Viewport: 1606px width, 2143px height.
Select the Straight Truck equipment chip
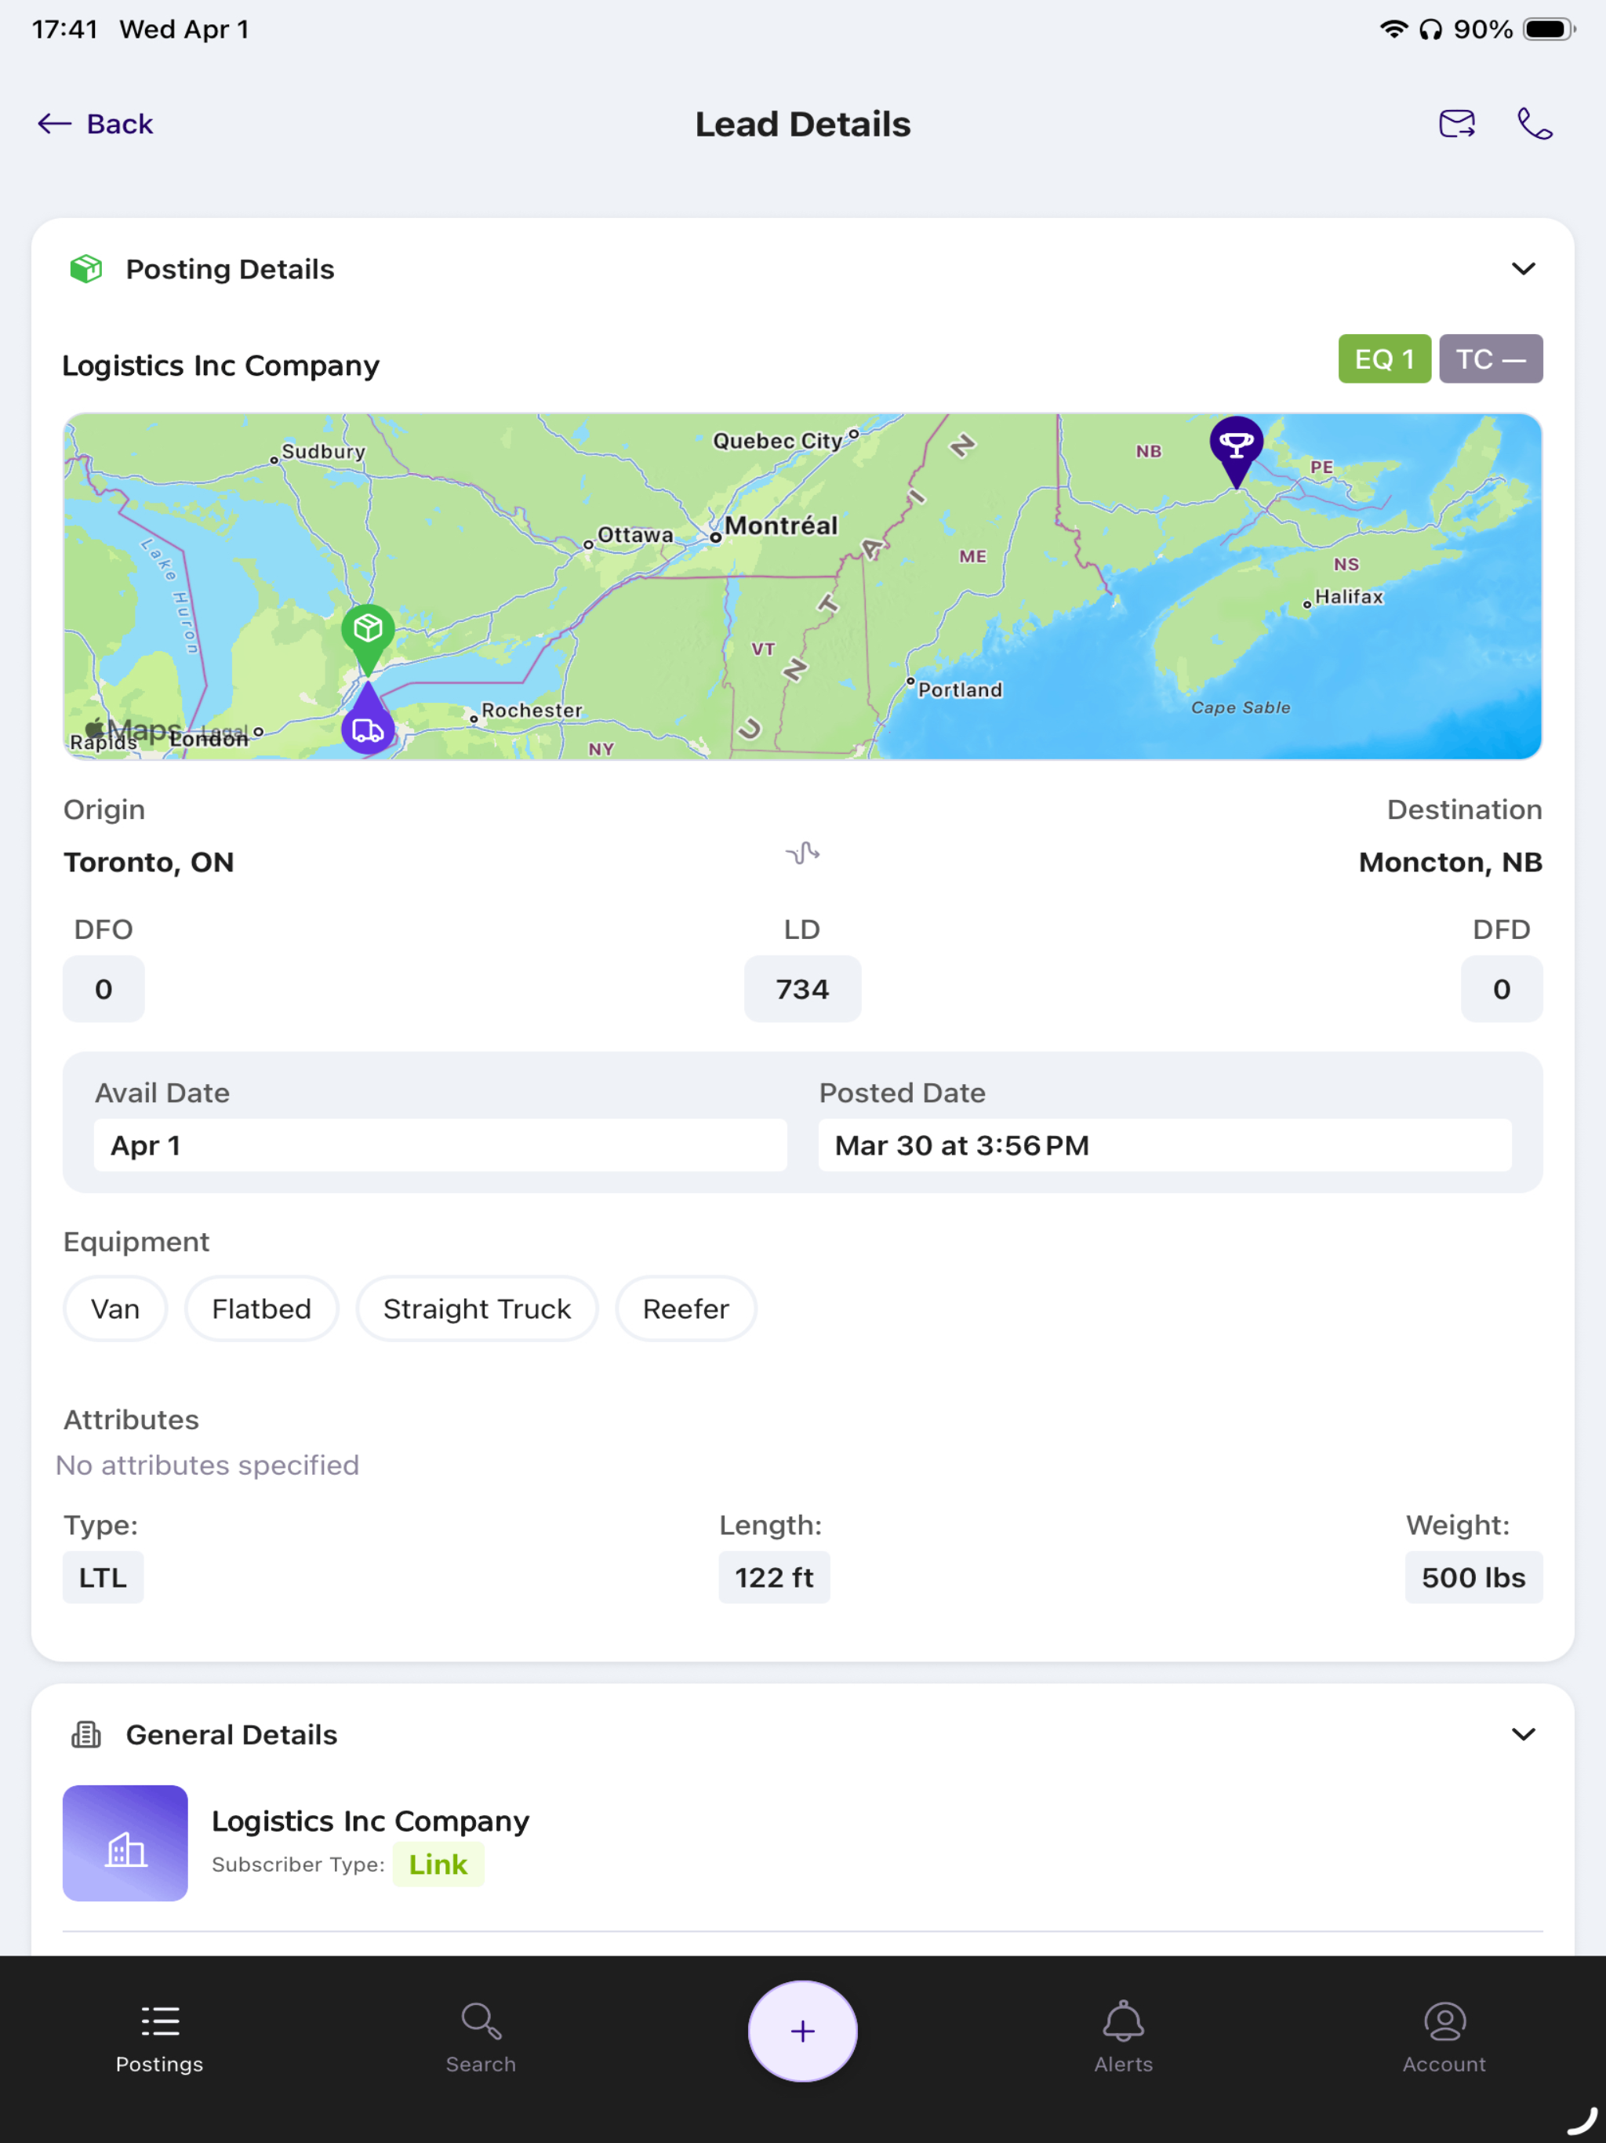[x=477, y=1309]
